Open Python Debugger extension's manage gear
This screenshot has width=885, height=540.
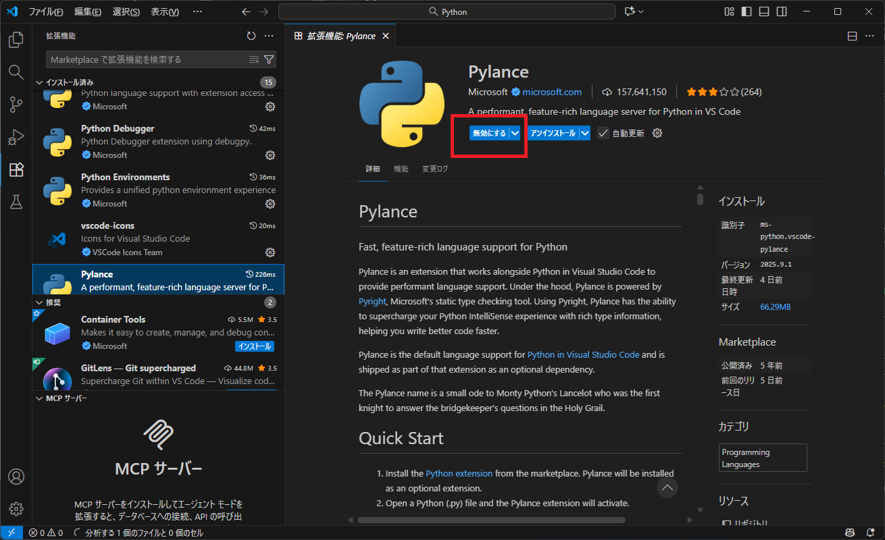270,155
